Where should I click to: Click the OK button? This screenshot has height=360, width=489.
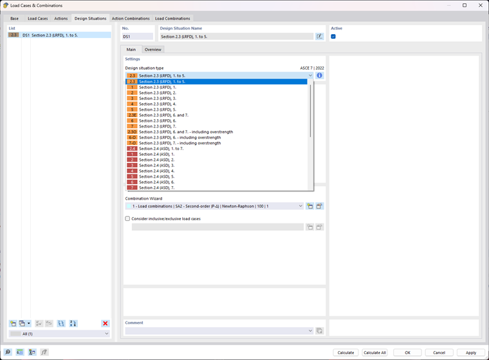(x=407, y=352)
